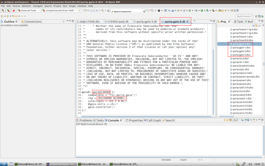This screenshot has width=265, height=166.
Task: Click the Debug bug icon in the toolbar
Action: 196,10
